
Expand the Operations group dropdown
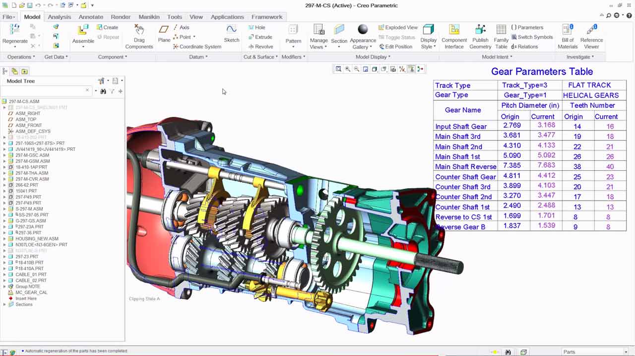[21, 57]
